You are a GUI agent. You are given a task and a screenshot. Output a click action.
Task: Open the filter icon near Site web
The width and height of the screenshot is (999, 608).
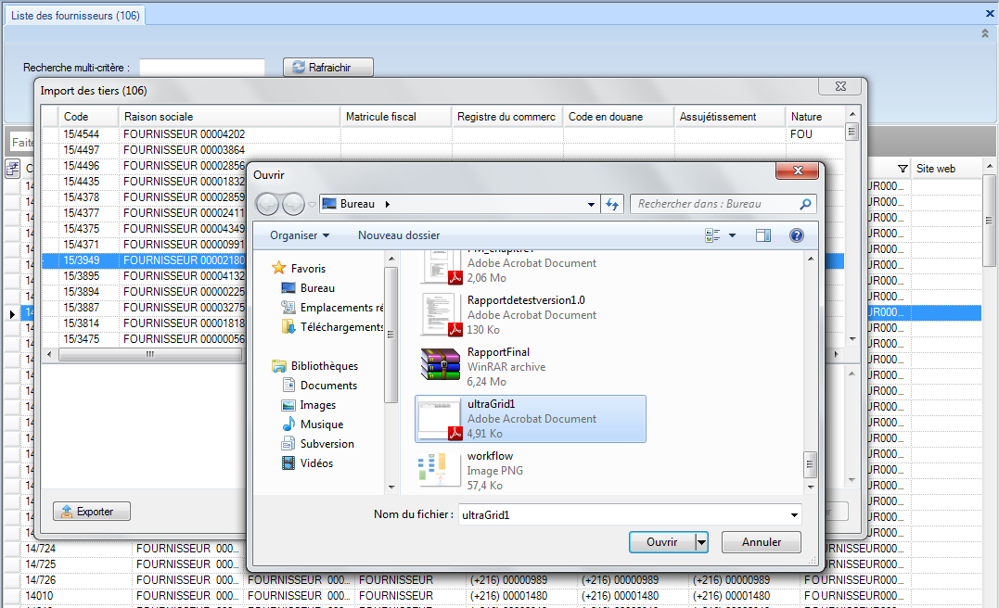pyautogui.click(x=903, y=169)
